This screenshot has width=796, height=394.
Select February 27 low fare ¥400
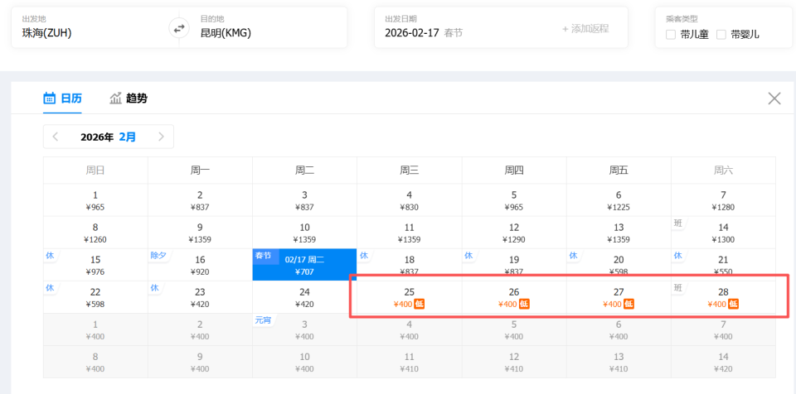click(619, 298)
